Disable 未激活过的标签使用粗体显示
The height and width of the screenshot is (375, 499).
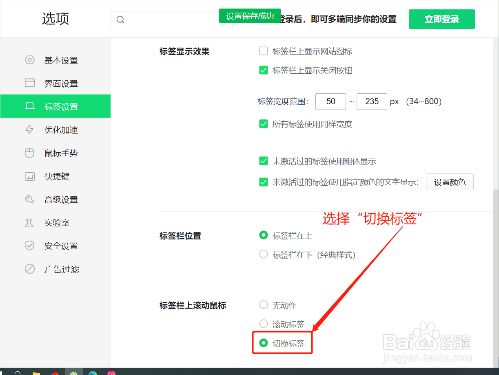point(264,161)
